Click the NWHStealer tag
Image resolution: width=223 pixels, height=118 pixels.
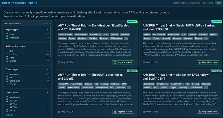[x=174, y=35]
